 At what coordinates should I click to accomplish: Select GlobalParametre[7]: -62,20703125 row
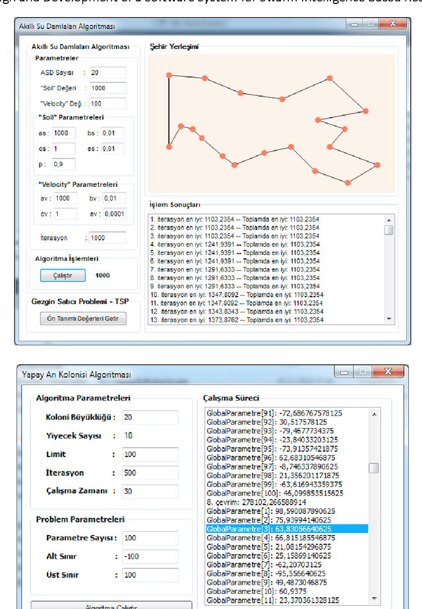264,565
